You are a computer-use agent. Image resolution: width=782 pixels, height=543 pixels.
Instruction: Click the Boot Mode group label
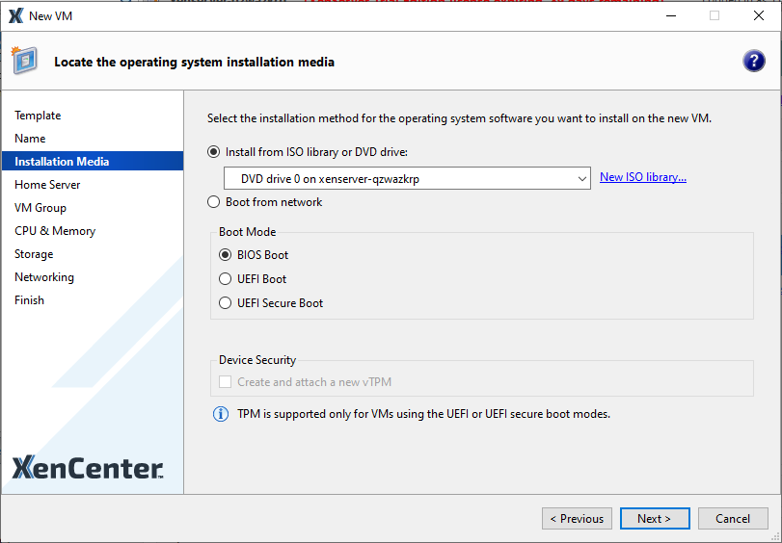[x=248, y=232]
